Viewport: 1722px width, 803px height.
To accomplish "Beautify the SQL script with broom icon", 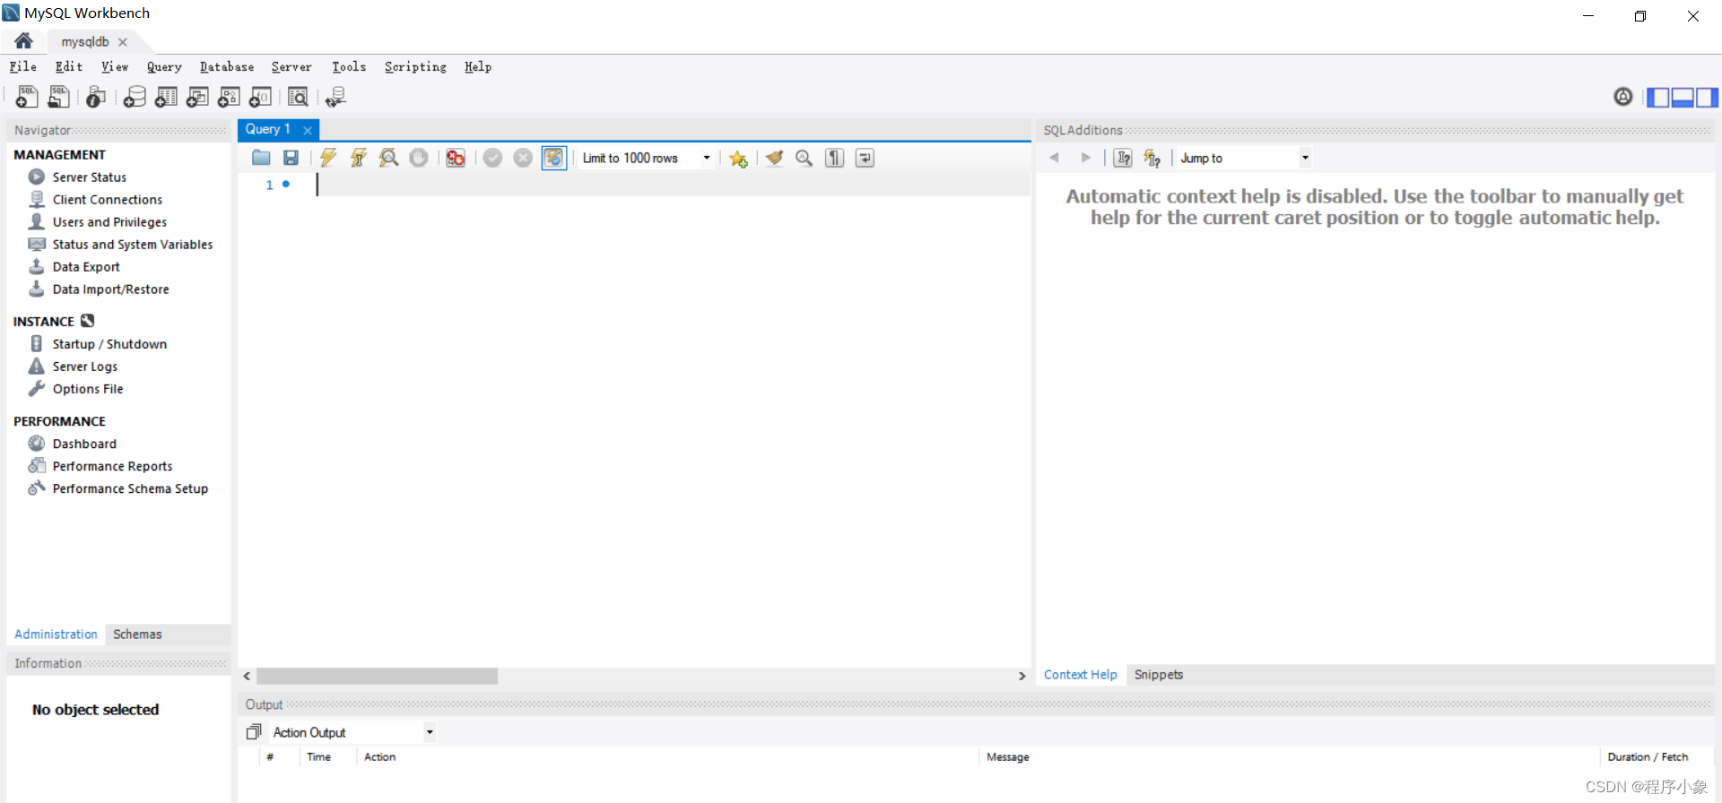I will tap(775, 158).
